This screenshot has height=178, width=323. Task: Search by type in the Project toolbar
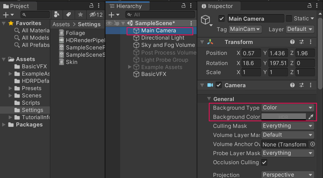click(x=57, y=15)
